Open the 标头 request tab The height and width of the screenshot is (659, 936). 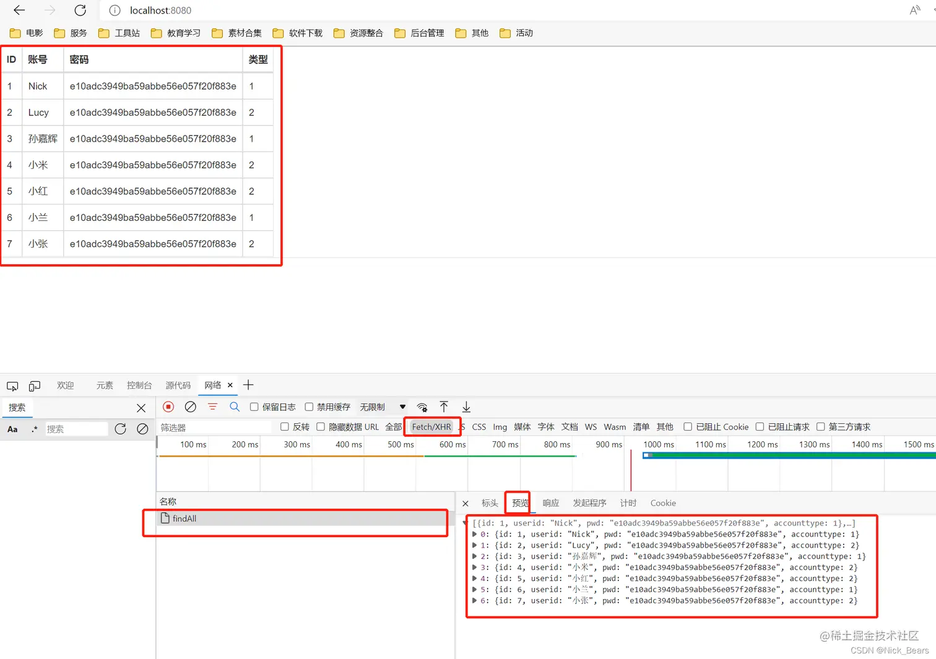pos(490,503)
